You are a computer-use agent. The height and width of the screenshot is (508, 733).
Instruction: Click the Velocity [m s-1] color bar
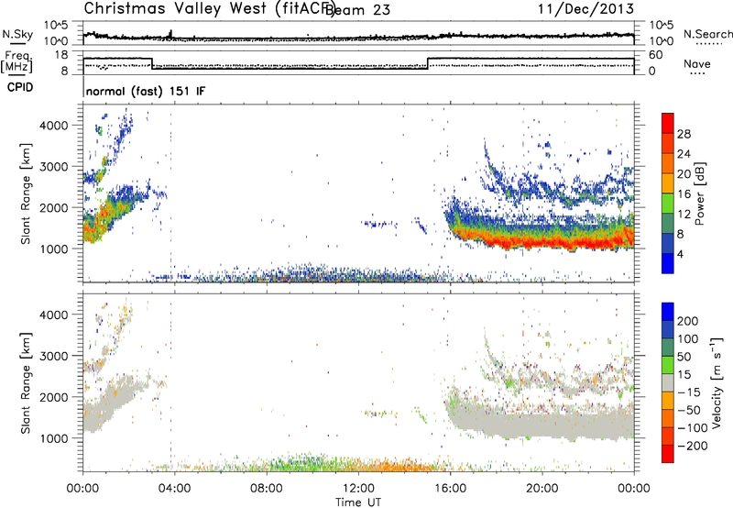[668, 382]
